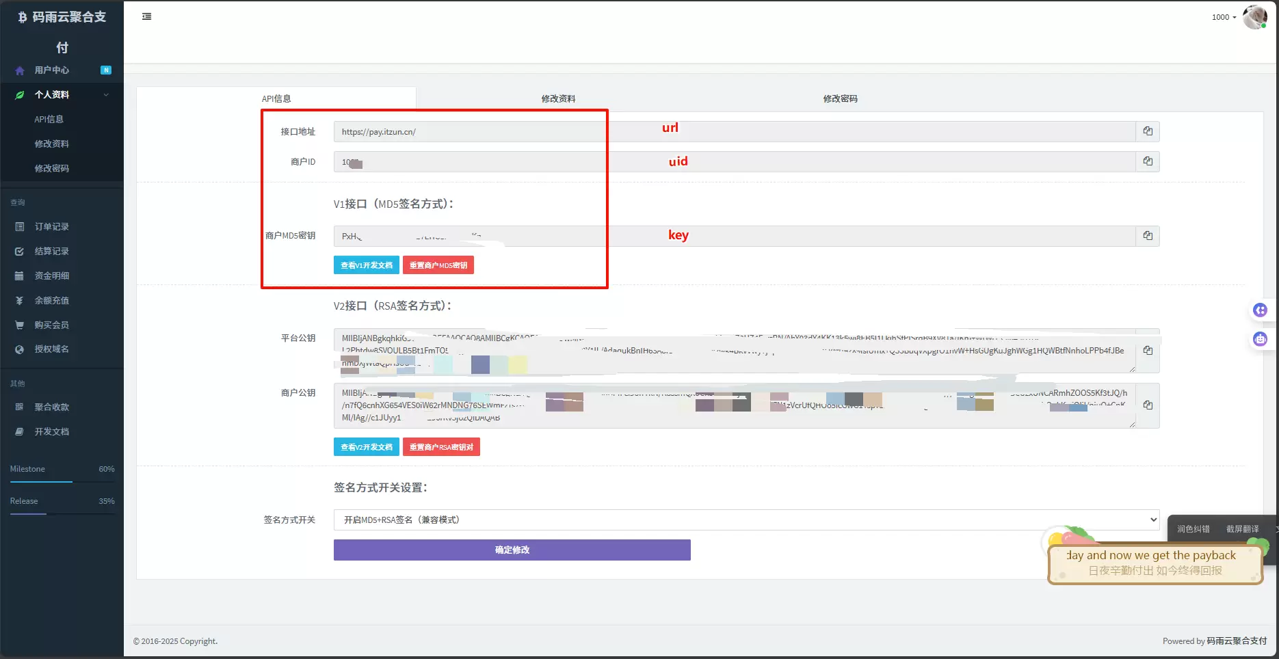This screenshot has width=1279, height=659.
Task: Copy the 接口地址 URL with its copy icon
Action: tap(1148, 131)
